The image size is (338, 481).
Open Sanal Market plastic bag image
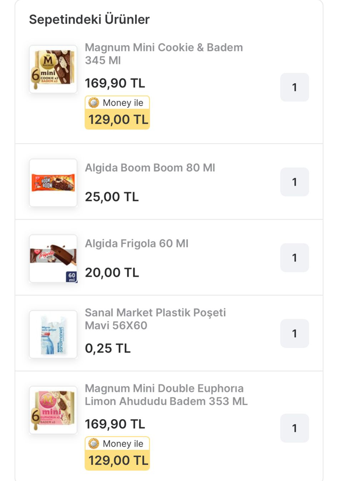coord(53,334)
